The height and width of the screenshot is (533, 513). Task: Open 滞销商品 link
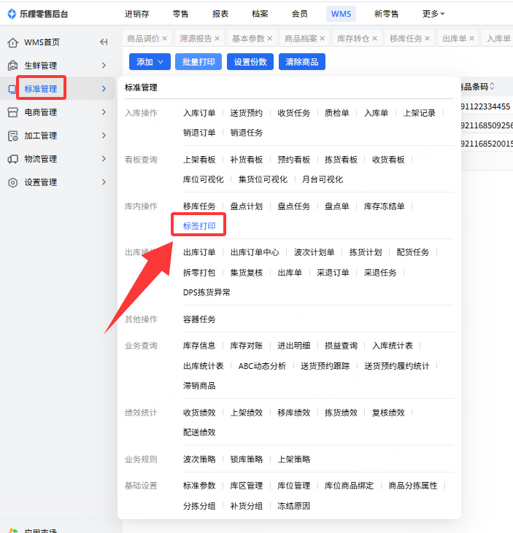click(x=199, y=386)
